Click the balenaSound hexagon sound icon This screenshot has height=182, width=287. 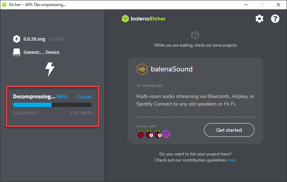pos(142,69)
